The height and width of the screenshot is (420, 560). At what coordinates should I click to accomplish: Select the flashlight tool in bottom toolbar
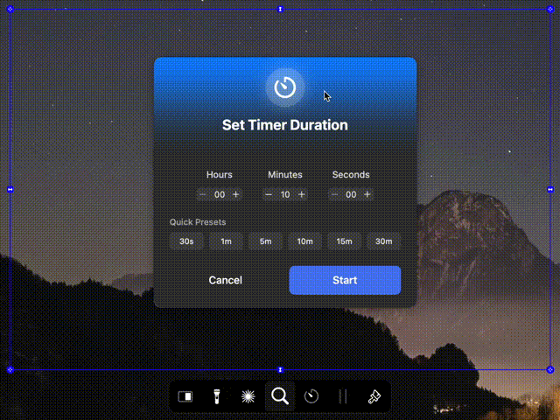pyautogui.click(x=216, y=396)
